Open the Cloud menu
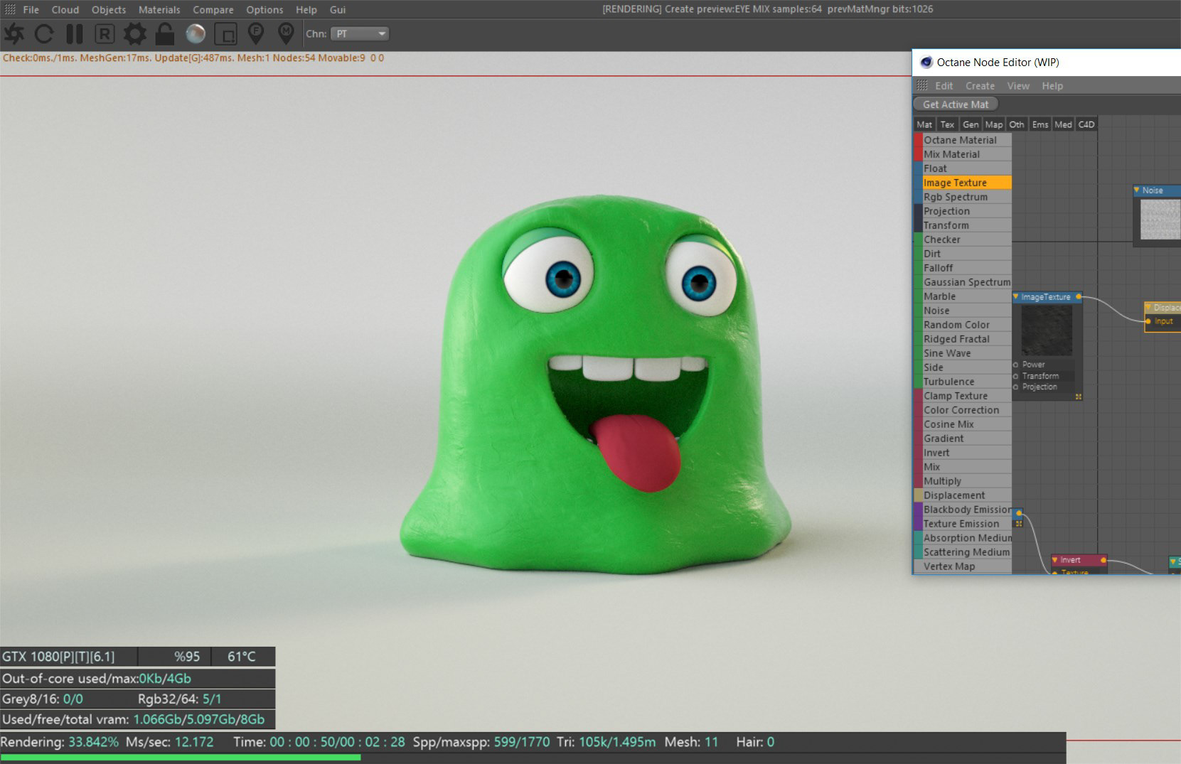The width and height of the screenshot is (1181, 764). coord(65,10)
